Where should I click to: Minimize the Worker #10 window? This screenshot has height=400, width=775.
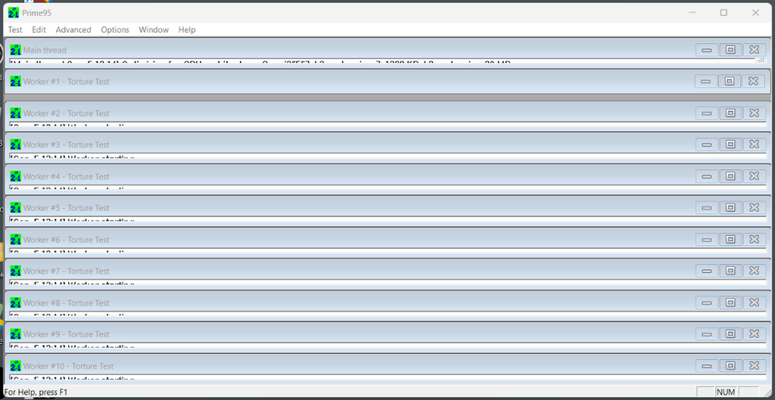pyautogui.click(x=707, y=365)
